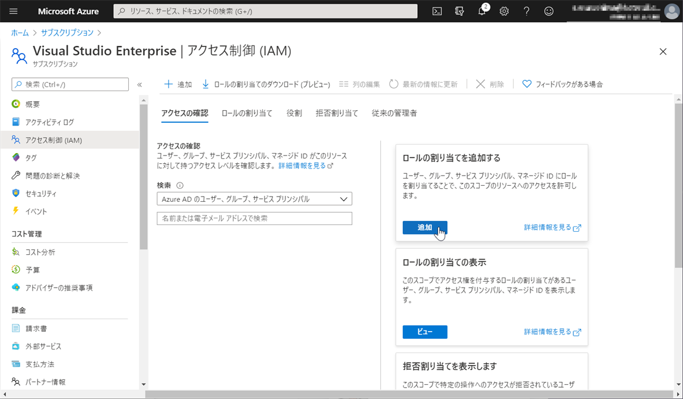This screenshot has height=399, width=683.
Task: Open the notifications bell
Action: tap(482, 11)
